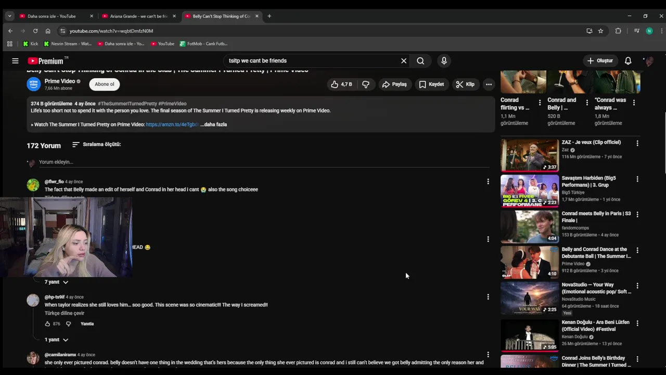
Task: Start voice search with microphone icon
Action: 444,61
